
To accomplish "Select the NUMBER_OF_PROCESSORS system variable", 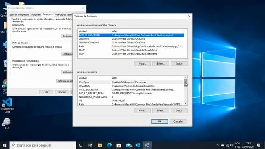I will (x=131, y=97).
